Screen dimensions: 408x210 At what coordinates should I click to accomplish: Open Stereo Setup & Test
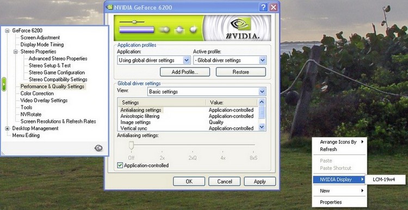click(x=50, y=66)
